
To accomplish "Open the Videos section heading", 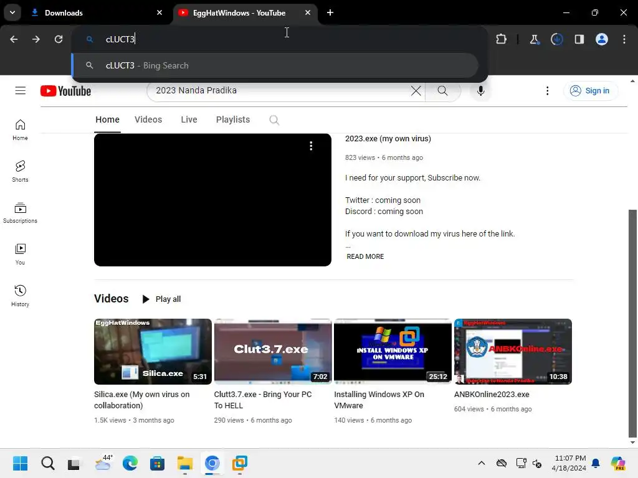I will tap(111, 299).
